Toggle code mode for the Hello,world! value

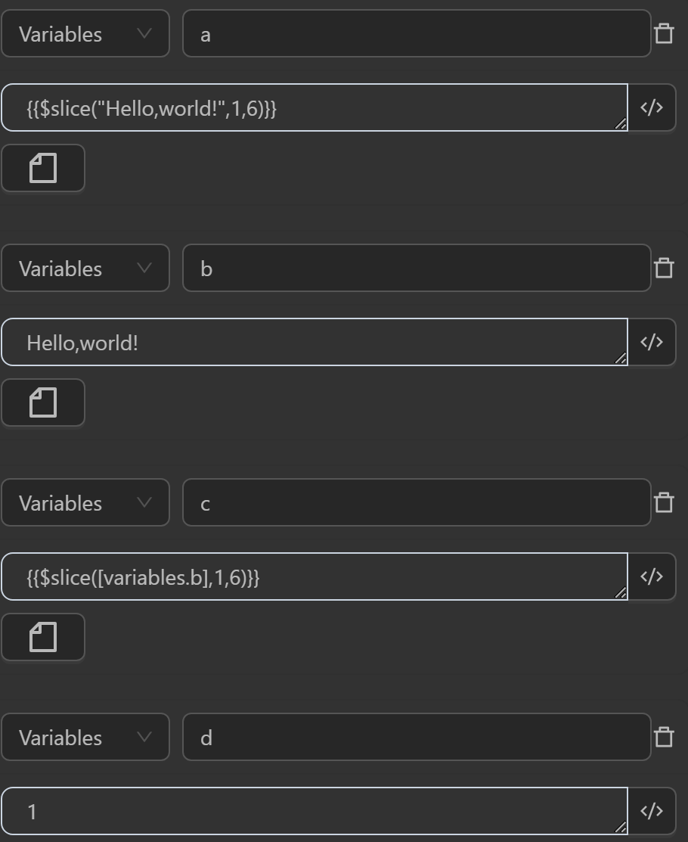point(652,342)
